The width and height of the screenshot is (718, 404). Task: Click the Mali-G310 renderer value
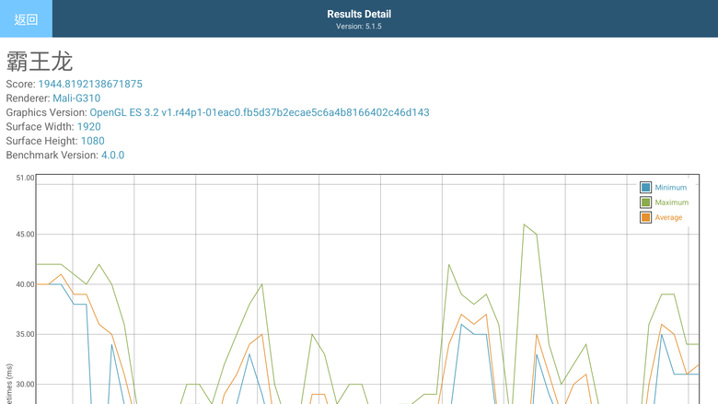(76, 98)
